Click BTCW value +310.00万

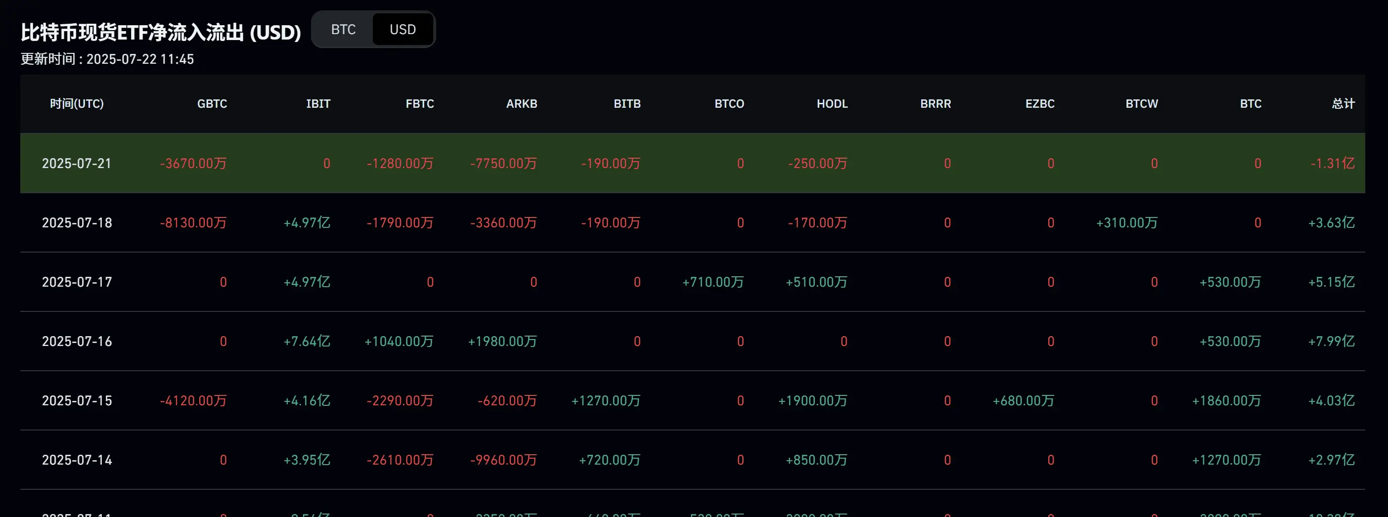pyautogui.click(x=1127, y=222)
